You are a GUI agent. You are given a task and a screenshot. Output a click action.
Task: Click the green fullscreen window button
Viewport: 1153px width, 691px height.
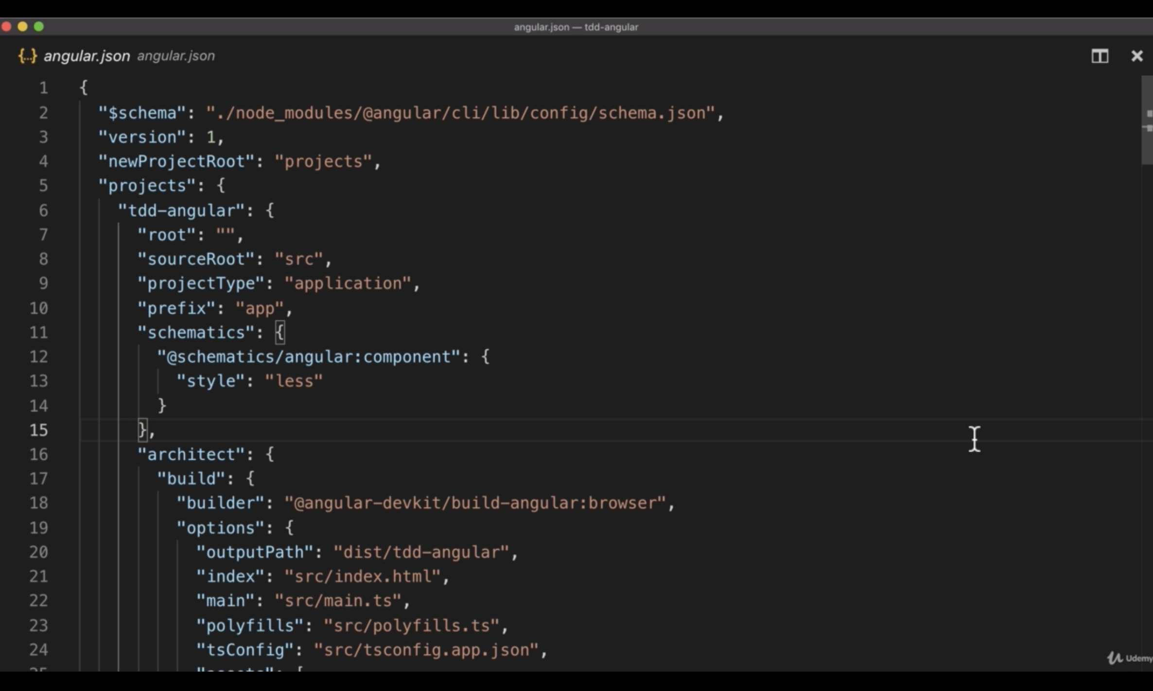[39, 27]
